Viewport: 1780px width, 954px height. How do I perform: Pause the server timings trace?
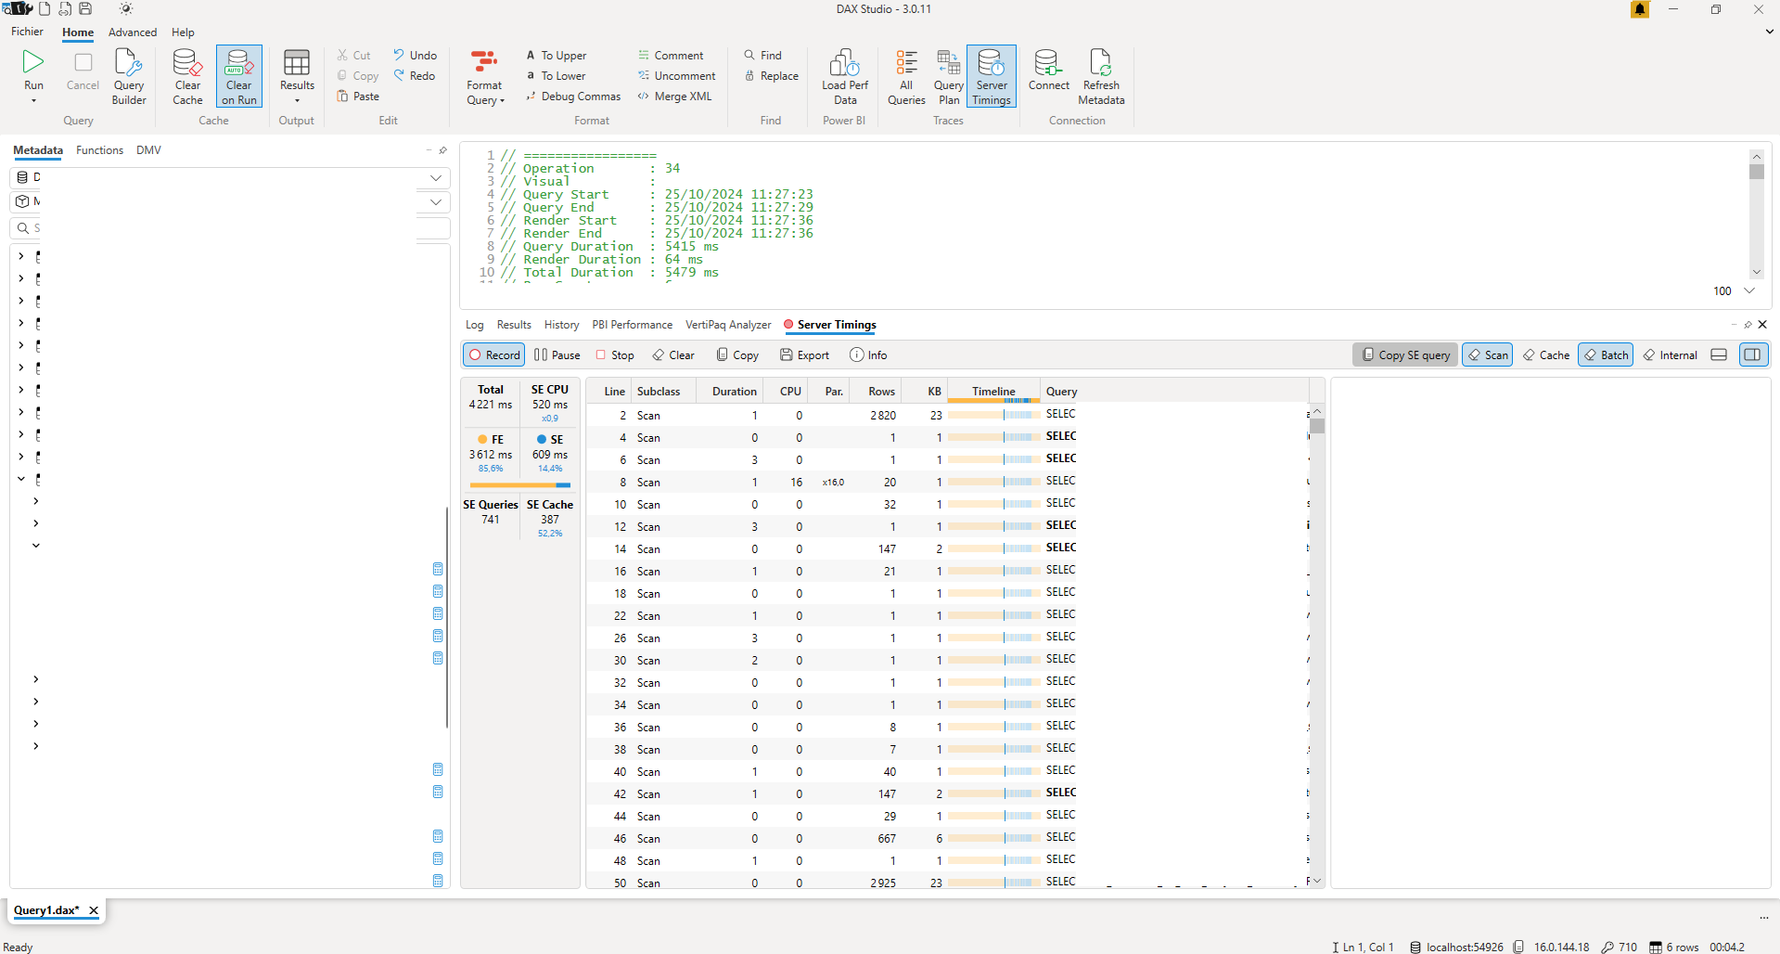coord(557,355)
